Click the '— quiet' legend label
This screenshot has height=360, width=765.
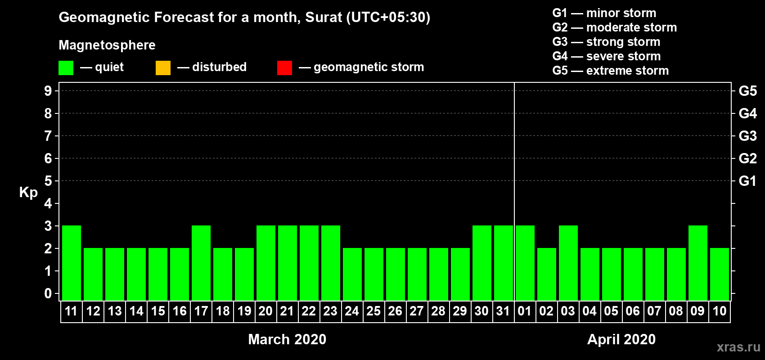tap(102, 67)
